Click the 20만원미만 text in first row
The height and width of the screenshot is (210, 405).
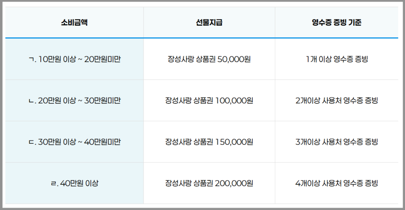(102, 59)
